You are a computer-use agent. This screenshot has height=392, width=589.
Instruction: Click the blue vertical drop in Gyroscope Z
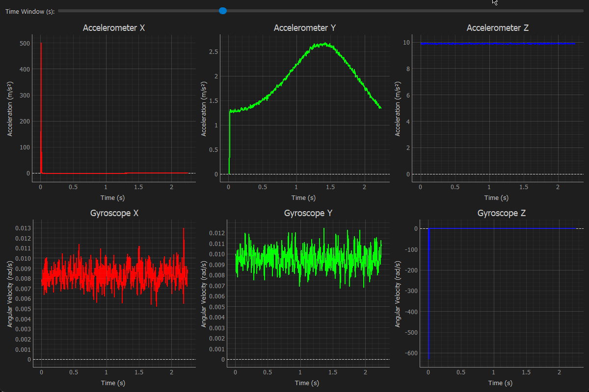(428, 294)
